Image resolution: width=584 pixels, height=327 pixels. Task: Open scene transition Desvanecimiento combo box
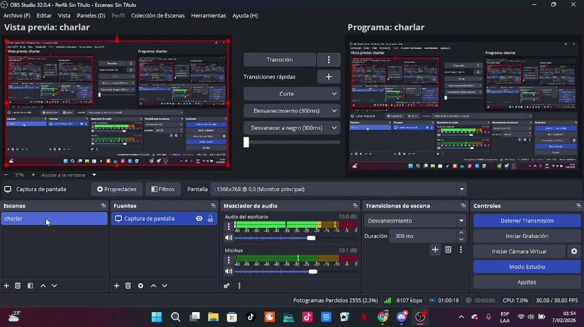(416, 221)
